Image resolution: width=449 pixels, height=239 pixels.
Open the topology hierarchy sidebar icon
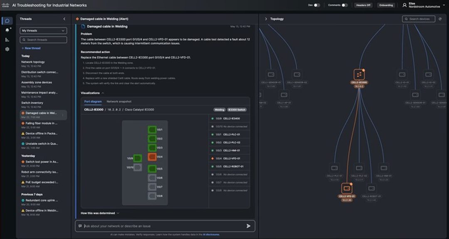point(7,40)
